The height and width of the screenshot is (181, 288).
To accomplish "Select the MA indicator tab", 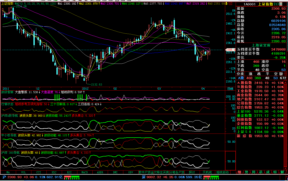I will point(8,172).
